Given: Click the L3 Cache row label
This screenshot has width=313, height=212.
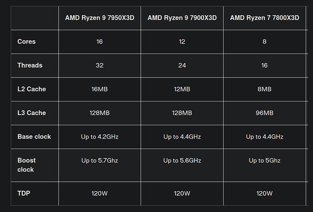Looking at the screenshot, I should 32,113.
